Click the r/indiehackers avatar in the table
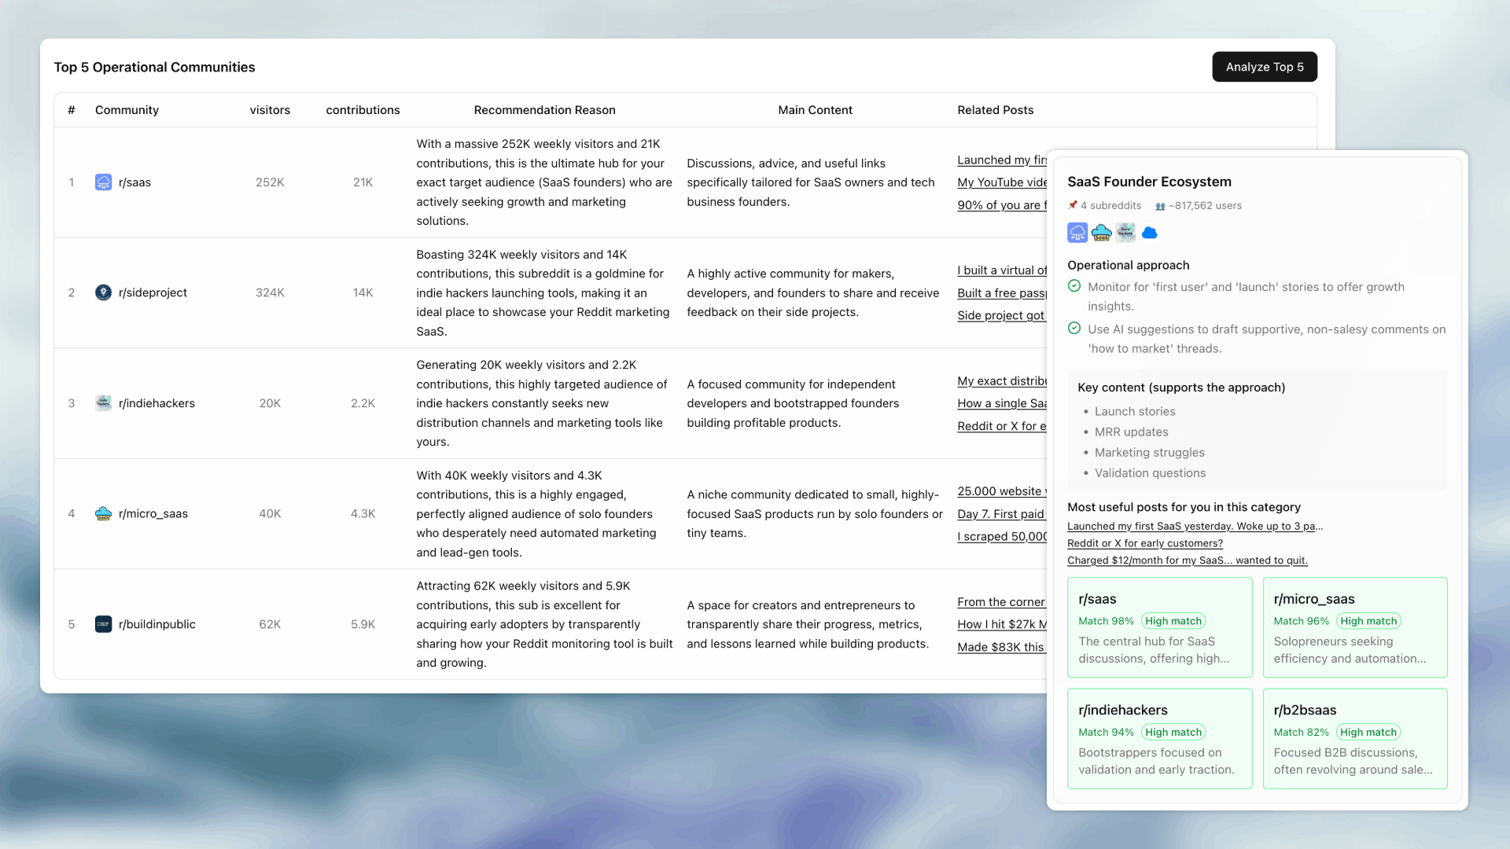Viewport: 1510px width, 849px height. pos(103,402)
